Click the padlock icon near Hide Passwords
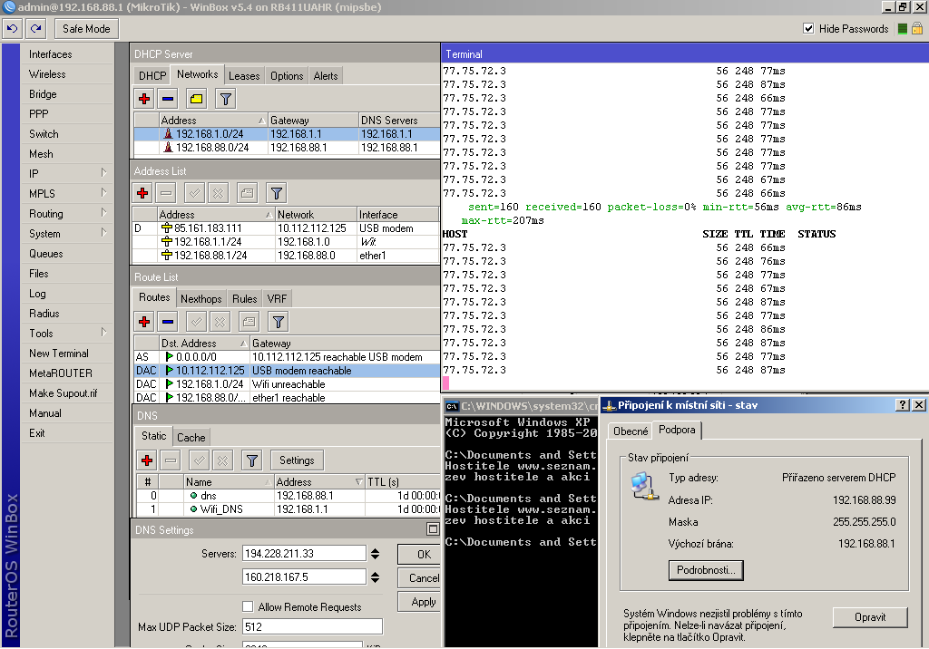The height and width of the screenshot is (649, 929). pos(917,28)
